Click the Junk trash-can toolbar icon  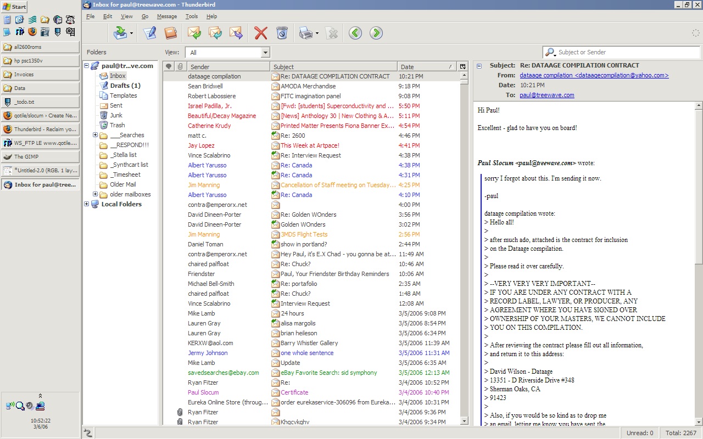pos(282,33)
